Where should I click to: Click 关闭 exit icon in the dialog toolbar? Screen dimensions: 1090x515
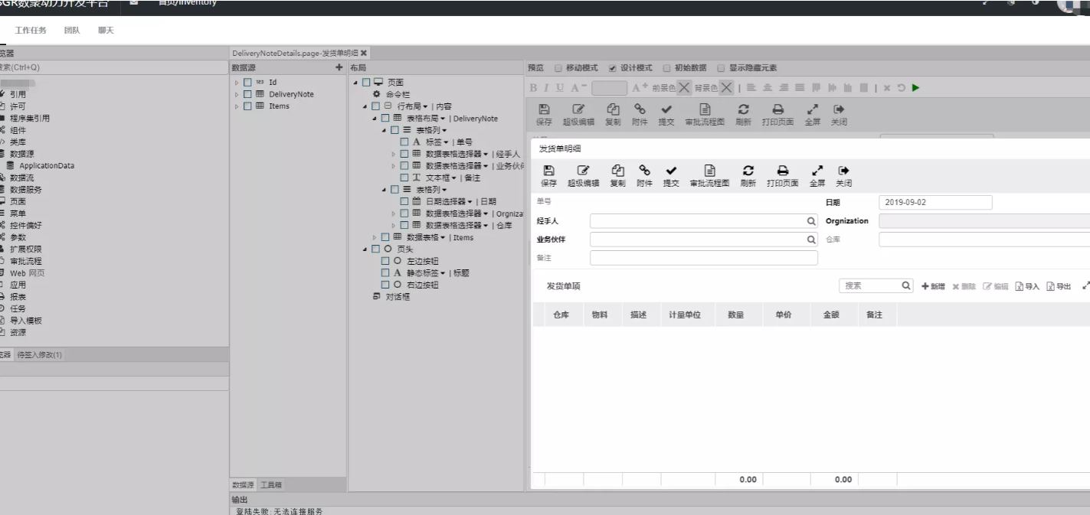[x=843, y=171]
